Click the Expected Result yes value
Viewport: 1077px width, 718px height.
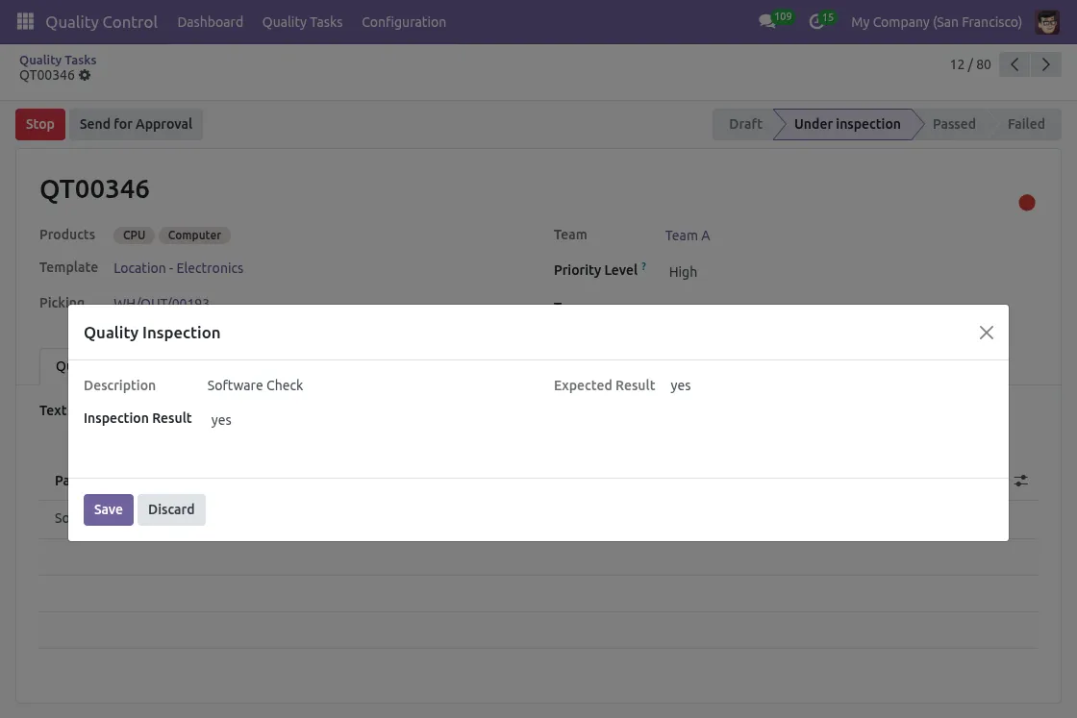tap(681, 385)
